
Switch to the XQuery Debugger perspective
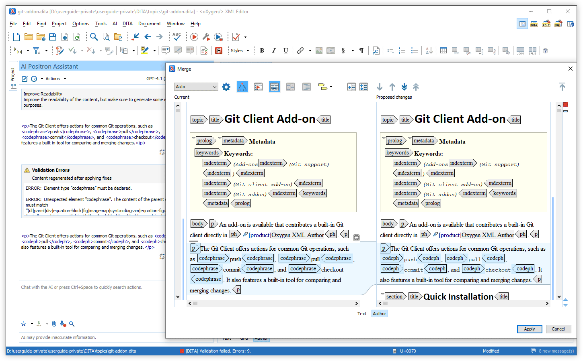pos(558,24)
